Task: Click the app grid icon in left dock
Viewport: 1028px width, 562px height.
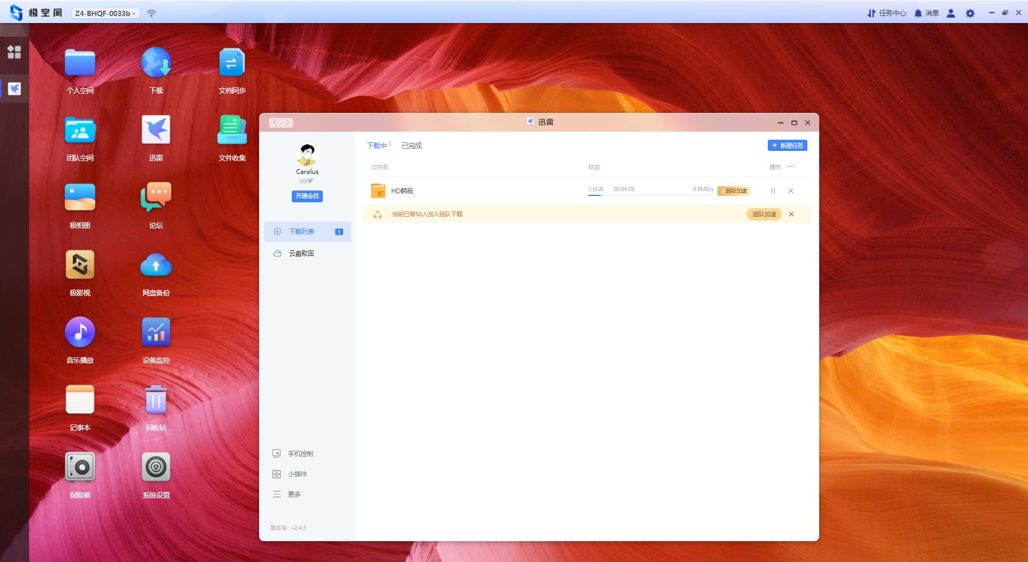Action: point(14,52)
